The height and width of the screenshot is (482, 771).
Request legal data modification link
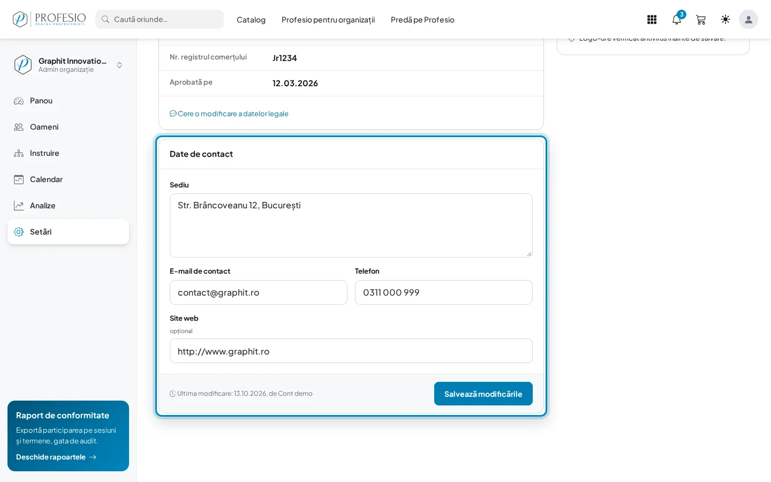pyautogui.click(x=229, y=114)
